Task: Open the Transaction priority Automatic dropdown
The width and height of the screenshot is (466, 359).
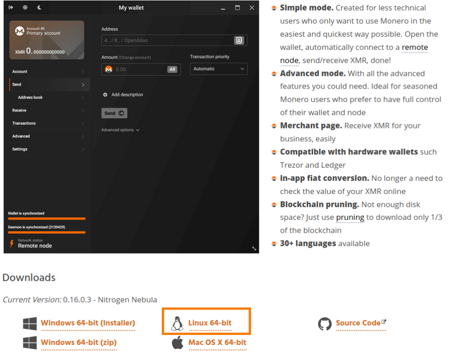Action: tap(219, 69)
